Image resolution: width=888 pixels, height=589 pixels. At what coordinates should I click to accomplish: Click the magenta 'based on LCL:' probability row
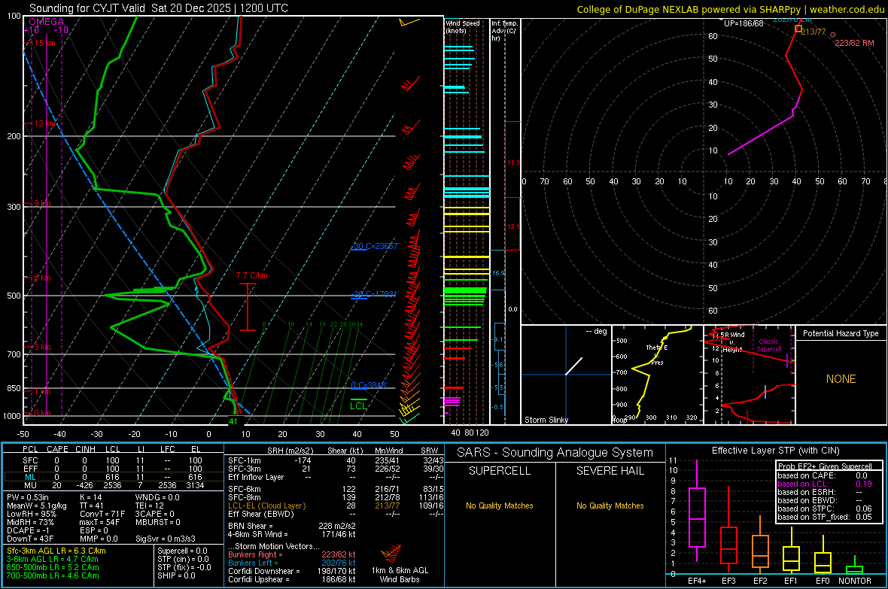pyautogui.click(x=825, y=484)
